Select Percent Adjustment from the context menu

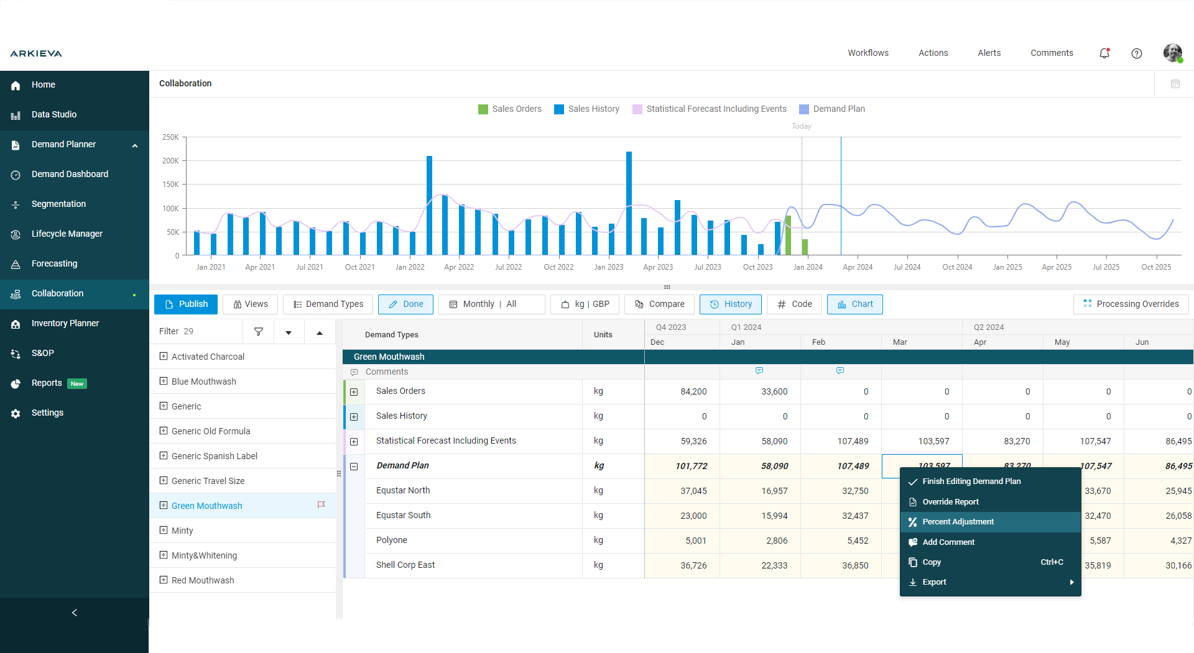(x=957, y=522)
